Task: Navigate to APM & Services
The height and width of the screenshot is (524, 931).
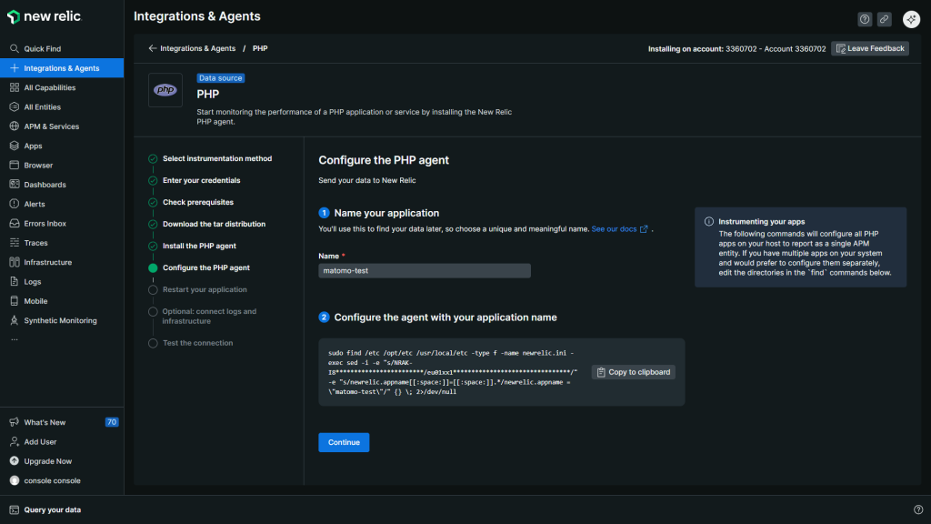Action: (x=51, y=126)
